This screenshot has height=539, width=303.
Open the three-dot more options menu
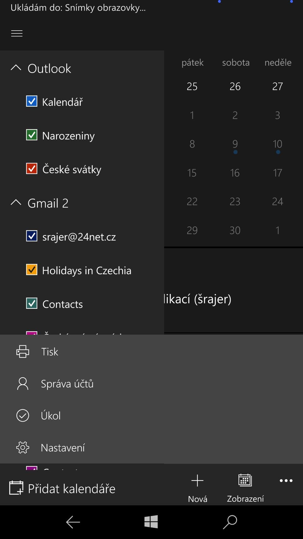(286, 481)
